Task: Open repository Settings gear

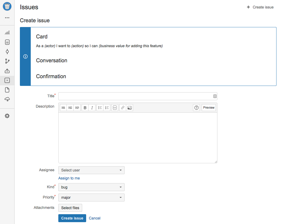Action: [x=7, y=116]
